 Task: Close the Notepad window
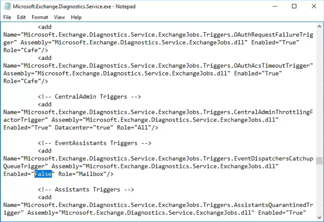pos(314,6)
